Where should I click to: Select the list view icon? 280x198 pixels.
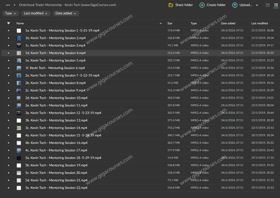coord(276,5)
